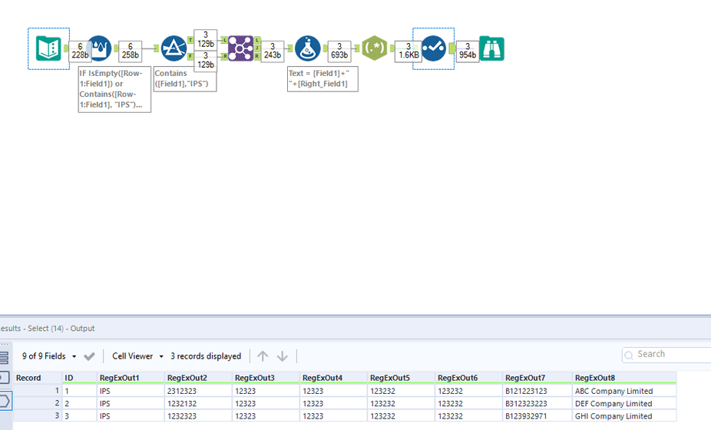The height and width of the screenshot is (430, 711).
Task: Select the green RegEx tool
Action: (x=375, y=48)
